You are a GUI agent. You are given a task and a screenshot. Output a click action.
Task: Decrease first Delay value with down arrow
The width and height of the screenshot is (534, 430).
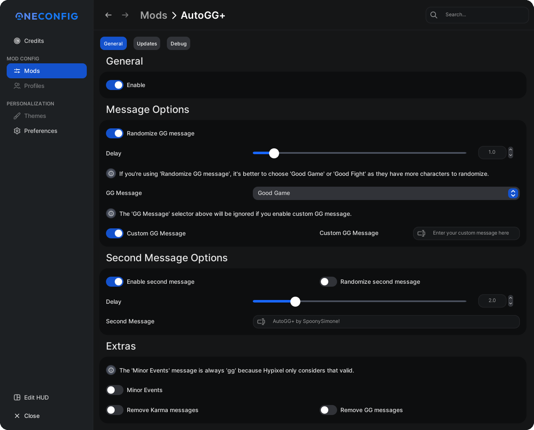click(511, 155)
